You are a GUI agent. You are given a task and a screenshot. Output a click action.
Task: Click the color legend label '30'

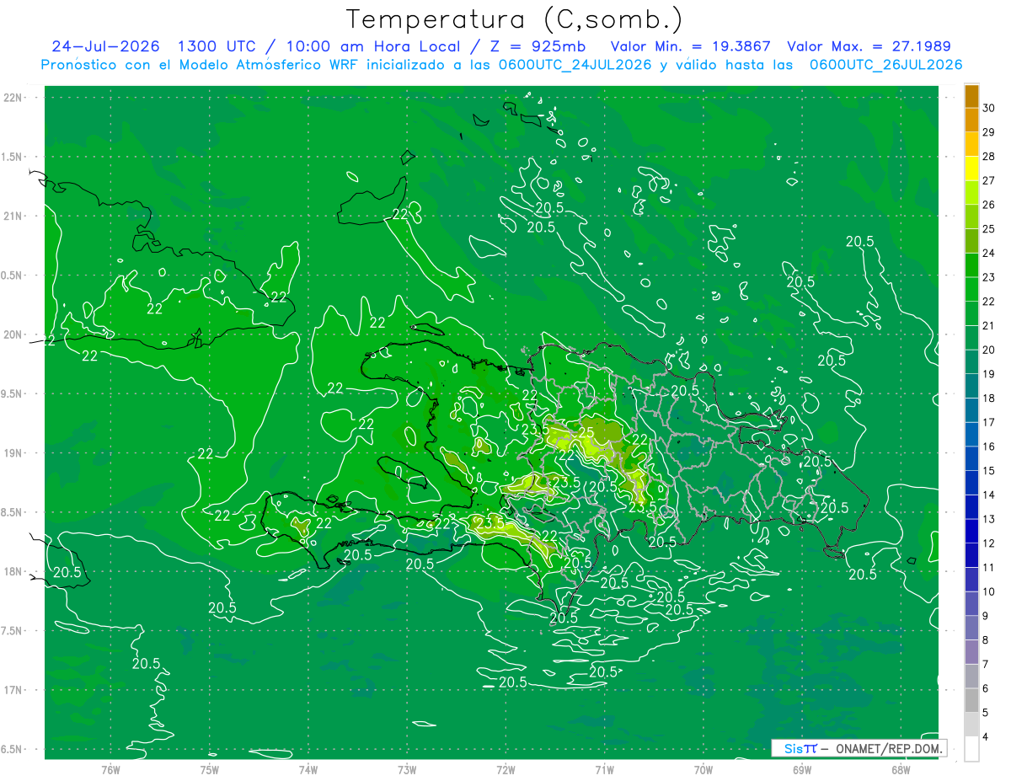pyautogui.click(x=989, y=108)
